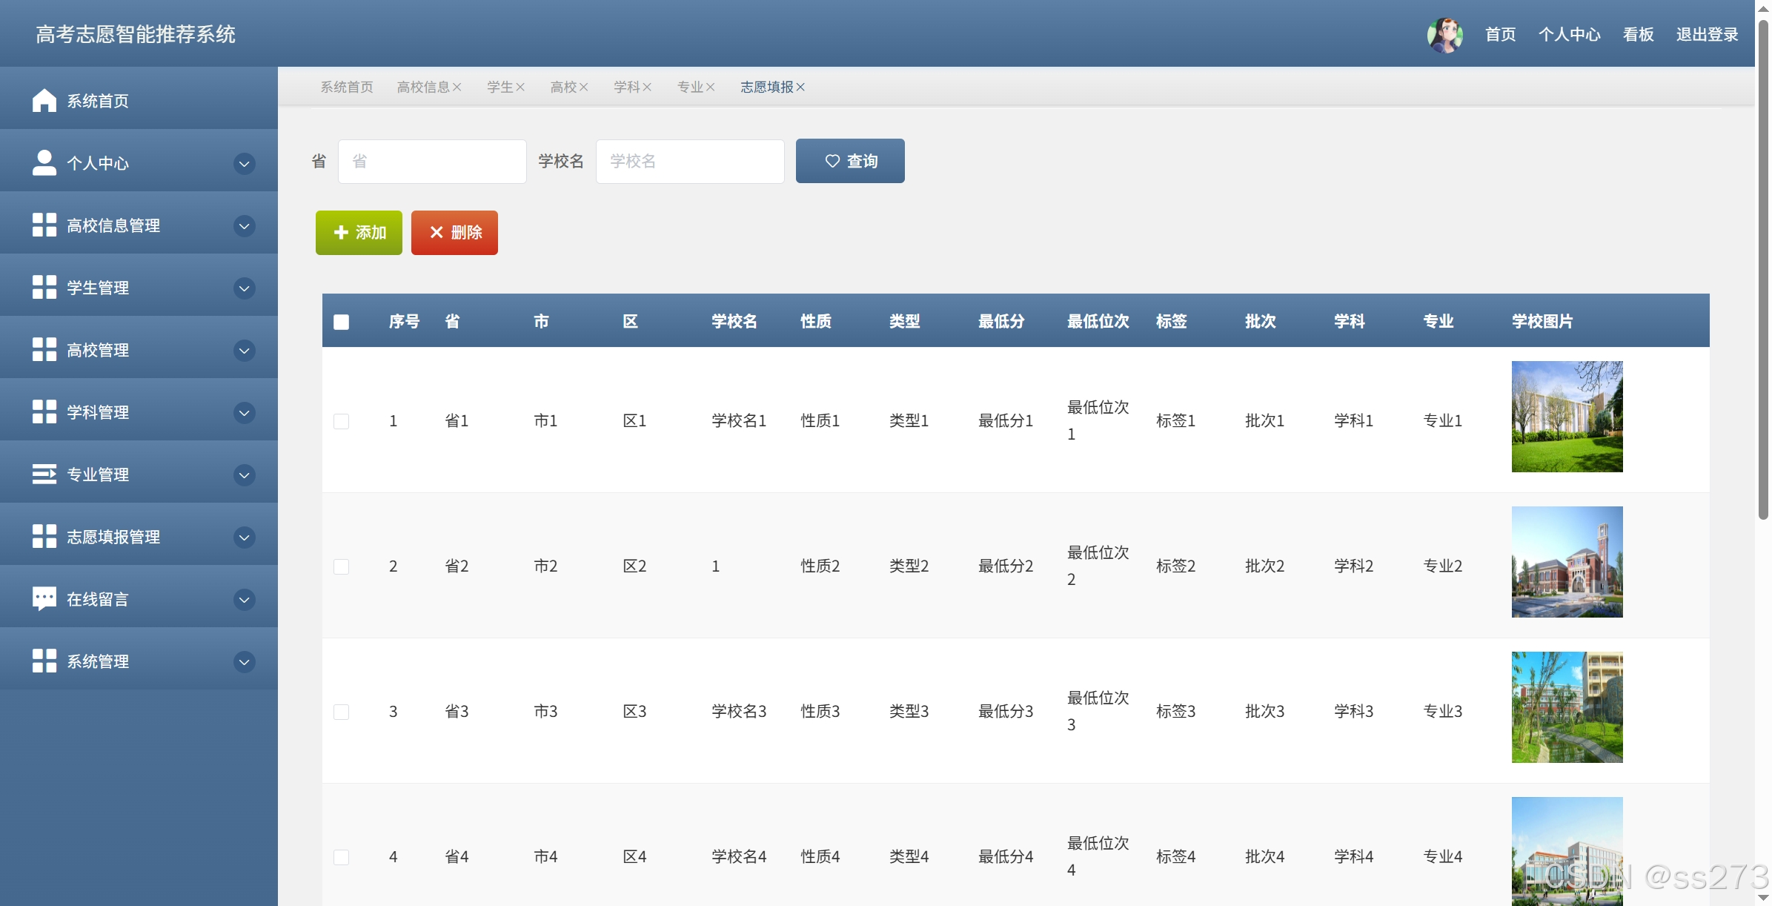The height and width of the screenshot is (906, 1772).
Task: Open 看板 in the top menu
Action: 1638,35
